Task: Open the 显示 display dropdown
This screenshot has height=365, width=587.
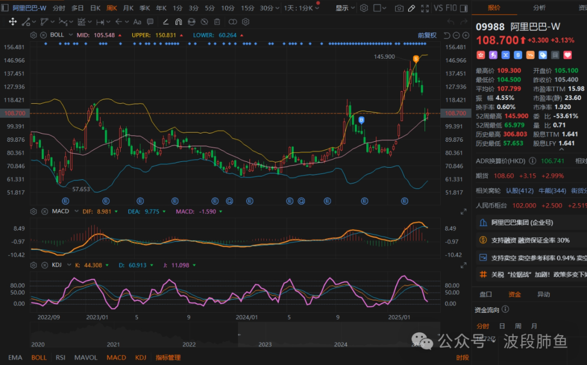Action: 345,8
